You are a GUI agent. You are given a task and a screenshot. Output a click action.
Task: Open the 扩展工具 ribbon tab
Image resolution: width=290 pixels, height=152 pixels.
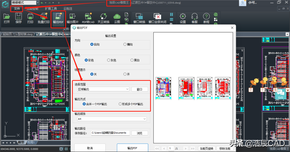pos(51,9)
